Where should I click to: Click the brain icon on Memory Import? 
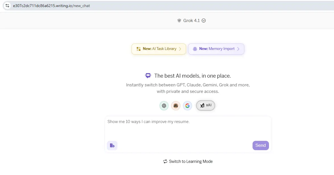[x=195, y=49]
